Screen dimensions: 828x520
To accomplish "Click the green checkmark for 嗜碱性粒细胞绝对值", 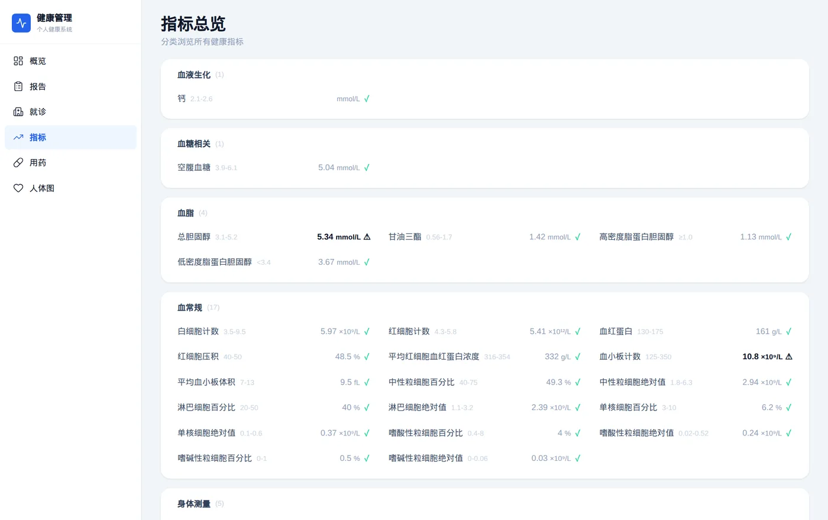I will click(x=578, y=459).
